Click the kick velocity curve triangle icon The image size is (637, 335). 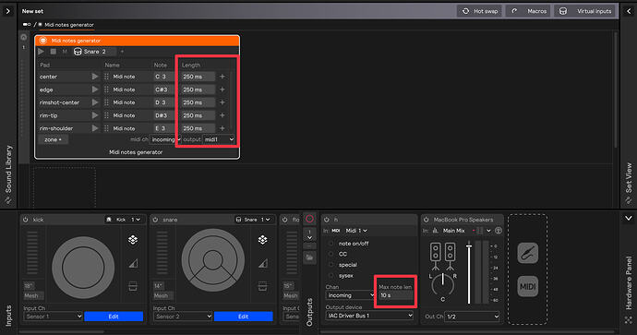click(x=133, y=264)
